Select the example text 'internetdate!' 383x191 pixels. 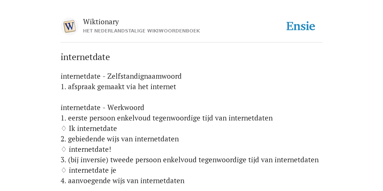(x=90, y=149)
